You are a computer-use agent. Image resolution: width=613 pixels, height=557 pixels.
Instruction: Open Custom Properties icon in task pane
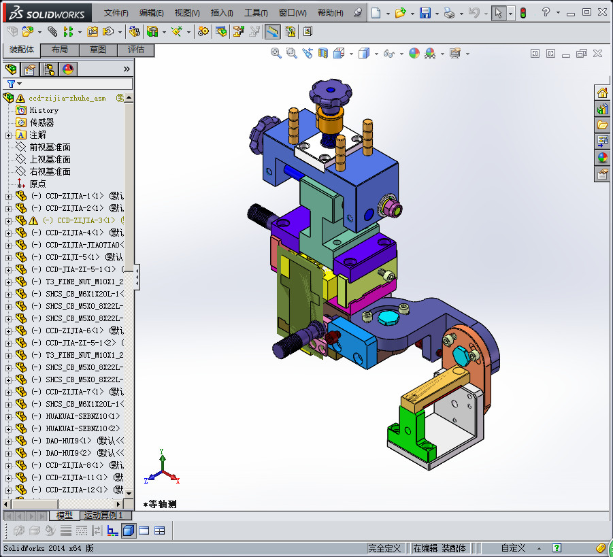pyautogui.click(x=602, y=173)
